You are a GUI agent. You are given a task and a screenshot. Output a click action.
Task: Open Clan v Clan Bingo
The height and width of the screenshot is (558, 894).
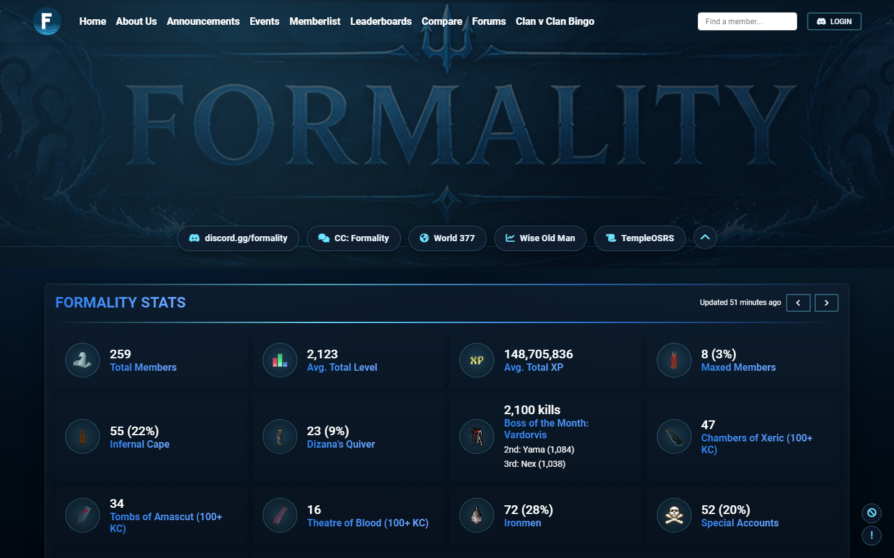pos(555,21)
